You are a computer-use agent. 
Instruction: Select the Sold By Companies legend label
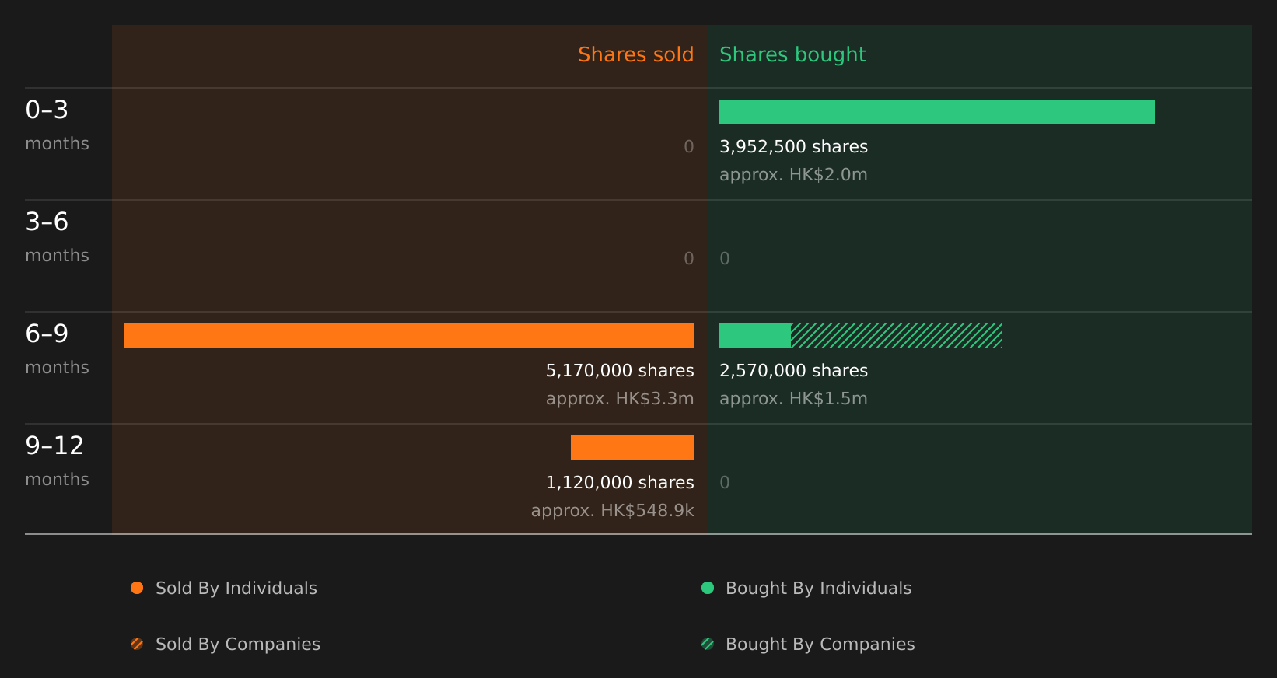pyautogui.click(x=238, y=645)
